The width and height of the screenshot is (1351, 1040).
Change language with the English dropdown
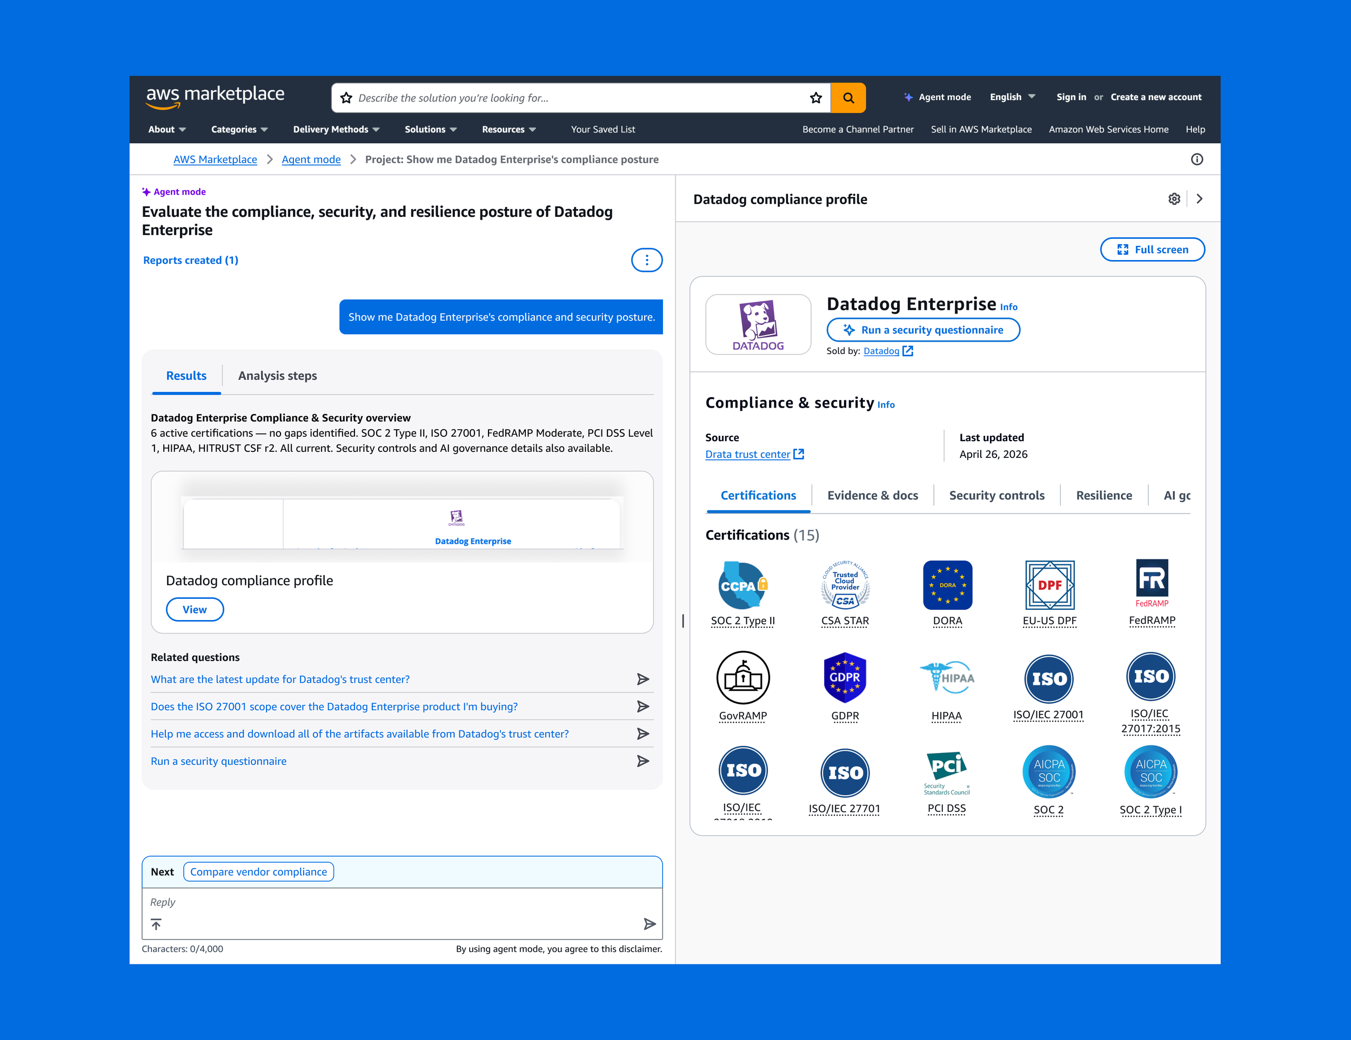tap(1013, 97)
